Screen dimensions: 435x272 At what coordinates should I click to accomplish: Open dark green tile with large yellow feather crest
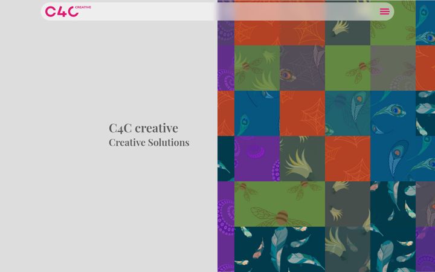[x=303, y=159]
